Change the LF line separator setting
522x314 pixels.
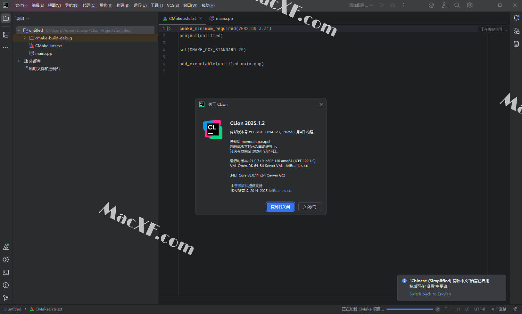coord(467,309)
